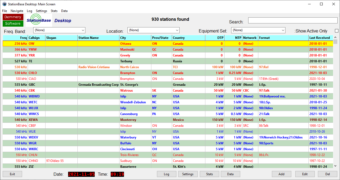The height and width of the screenshot is (180, 340).
Task: Open the Stats menu in menu bar
Action: [x=54, y=11]
